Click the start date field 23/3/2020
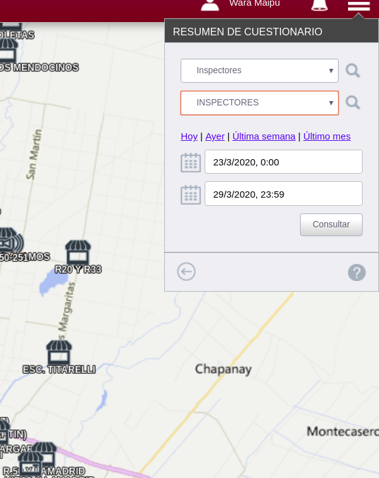The image size is (379, 478). click(283, 162)
